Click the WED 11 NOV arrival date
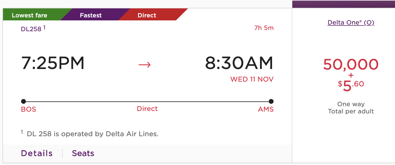The image size is (395, 165). pos(252,79)
